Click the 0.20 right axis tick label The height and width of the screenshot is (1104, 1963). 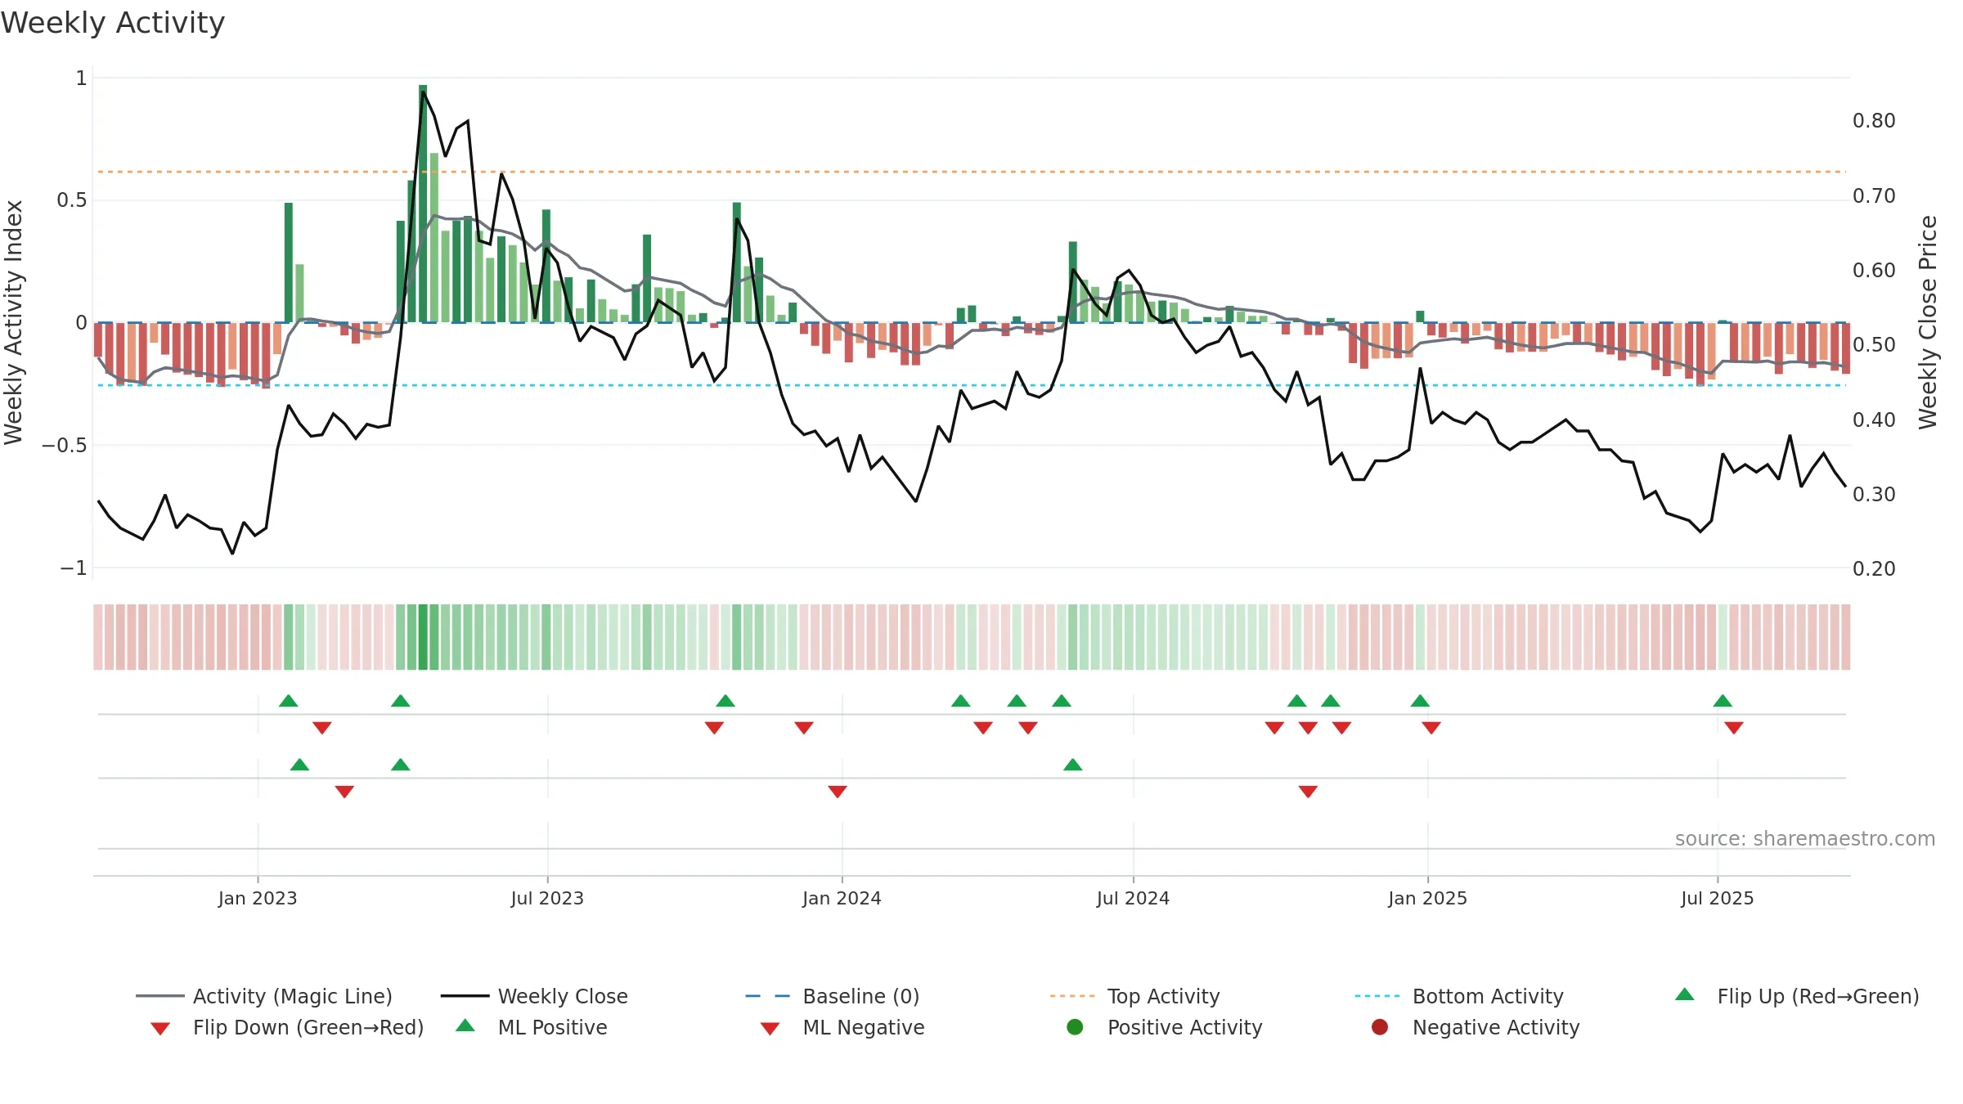click(x=1874, y=569)
